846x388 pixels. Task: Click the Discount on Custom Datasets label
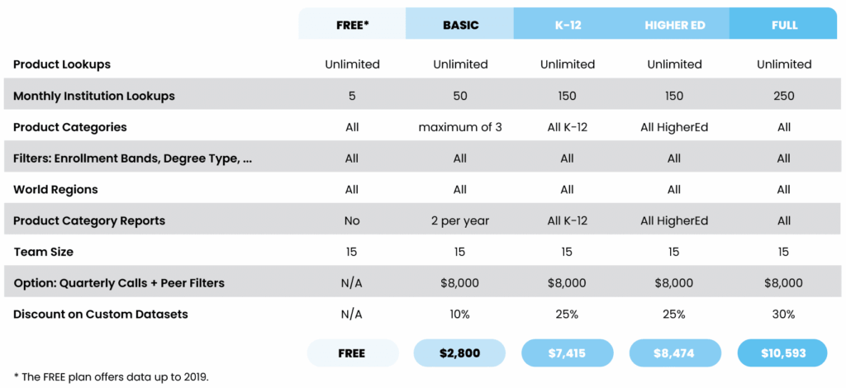[100, 315]
